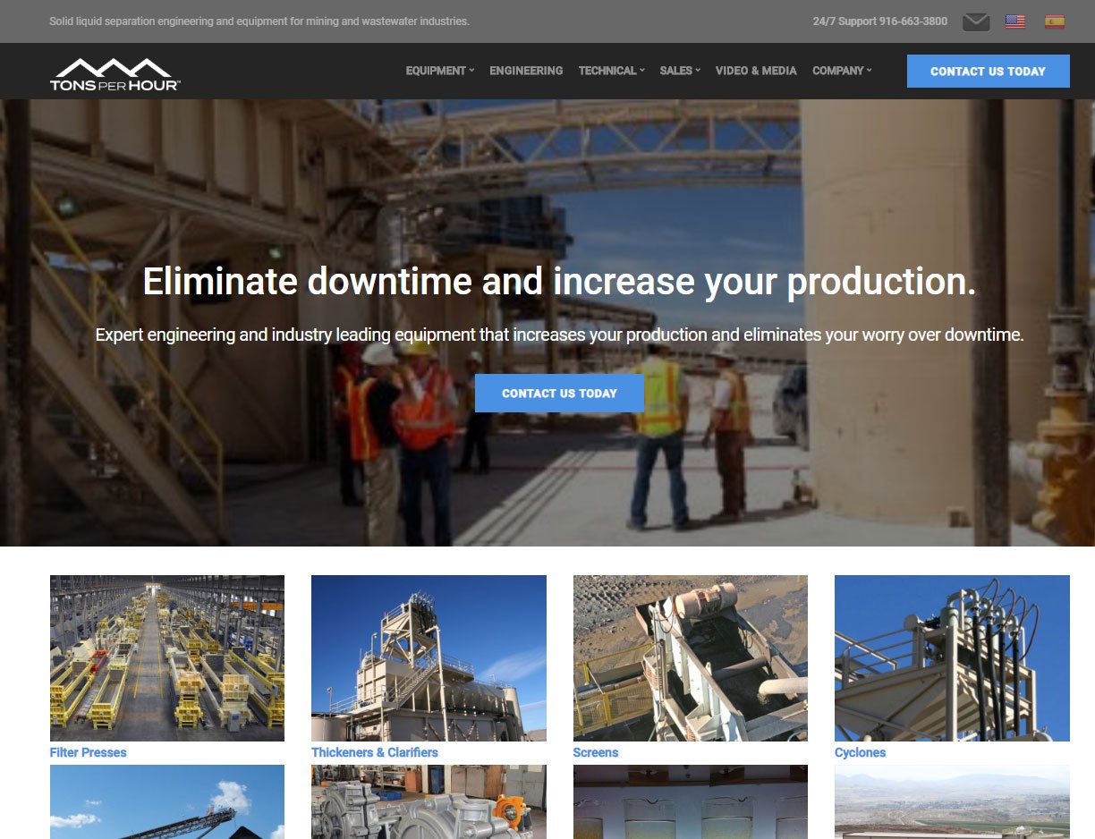This screenshot has height=839, width=1095.
Task: Open the Video & Media page
Action: (756, 71)
